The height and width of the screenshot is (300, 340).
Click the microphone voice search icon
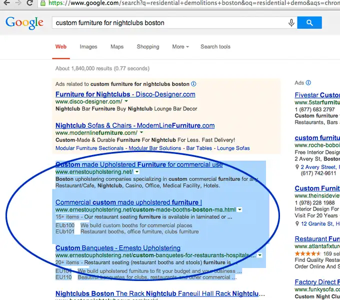pyautogui.click(x=291, y=22)
